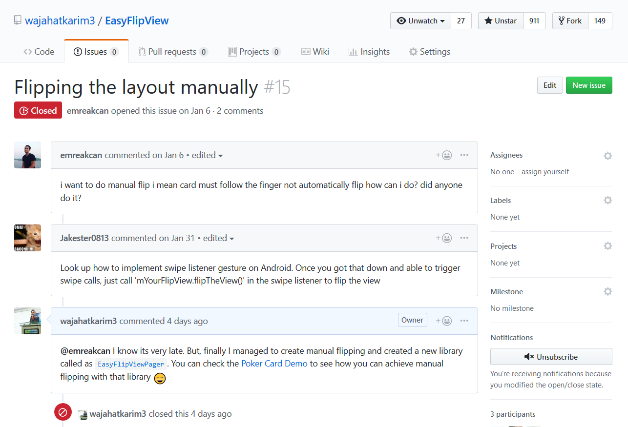
Task: Add reaction to Jakester0813's comment
Action: [444, 238]
